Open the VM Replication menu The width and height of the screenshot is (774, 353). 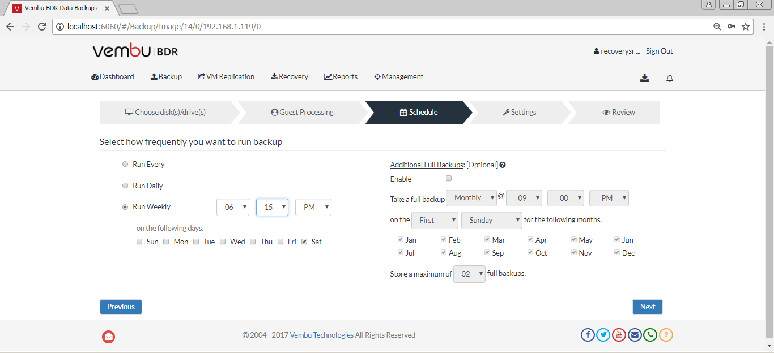[x=226, y=77]
